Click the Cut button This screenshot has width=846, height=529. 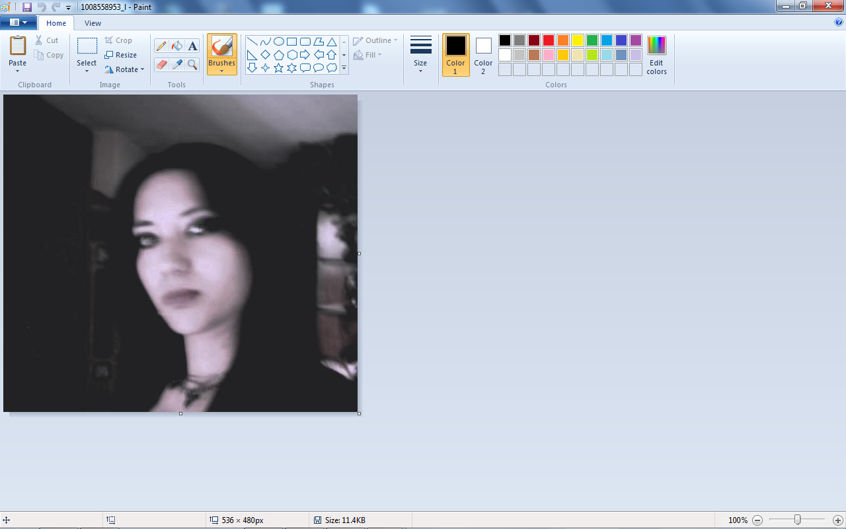point(47,40)
